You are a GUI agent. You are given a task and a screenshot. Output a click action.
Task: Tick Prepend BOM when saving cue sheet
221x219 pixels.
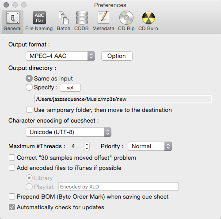tap(12, 196)
